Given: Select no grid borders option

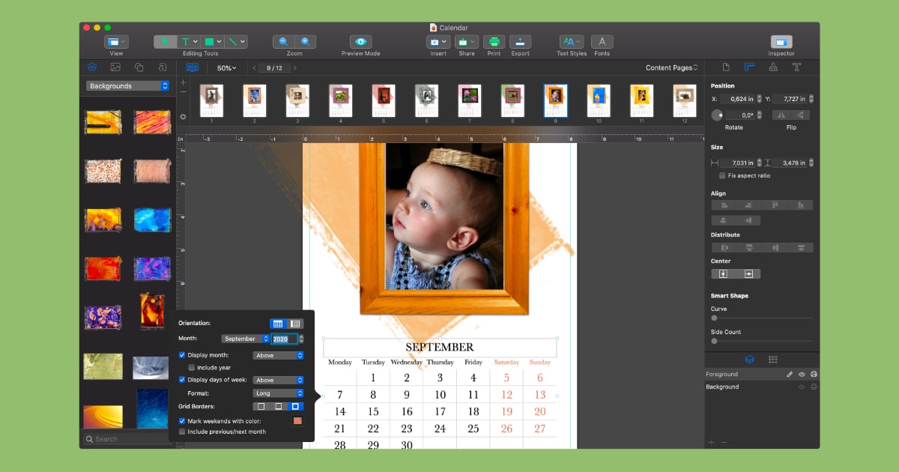Looking at the screenshot, I should click(x=261, y=406).
